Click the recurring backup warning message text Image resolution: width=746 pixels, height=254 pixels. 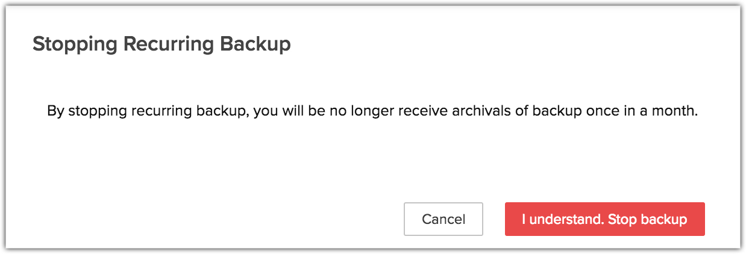pos(372,111)
